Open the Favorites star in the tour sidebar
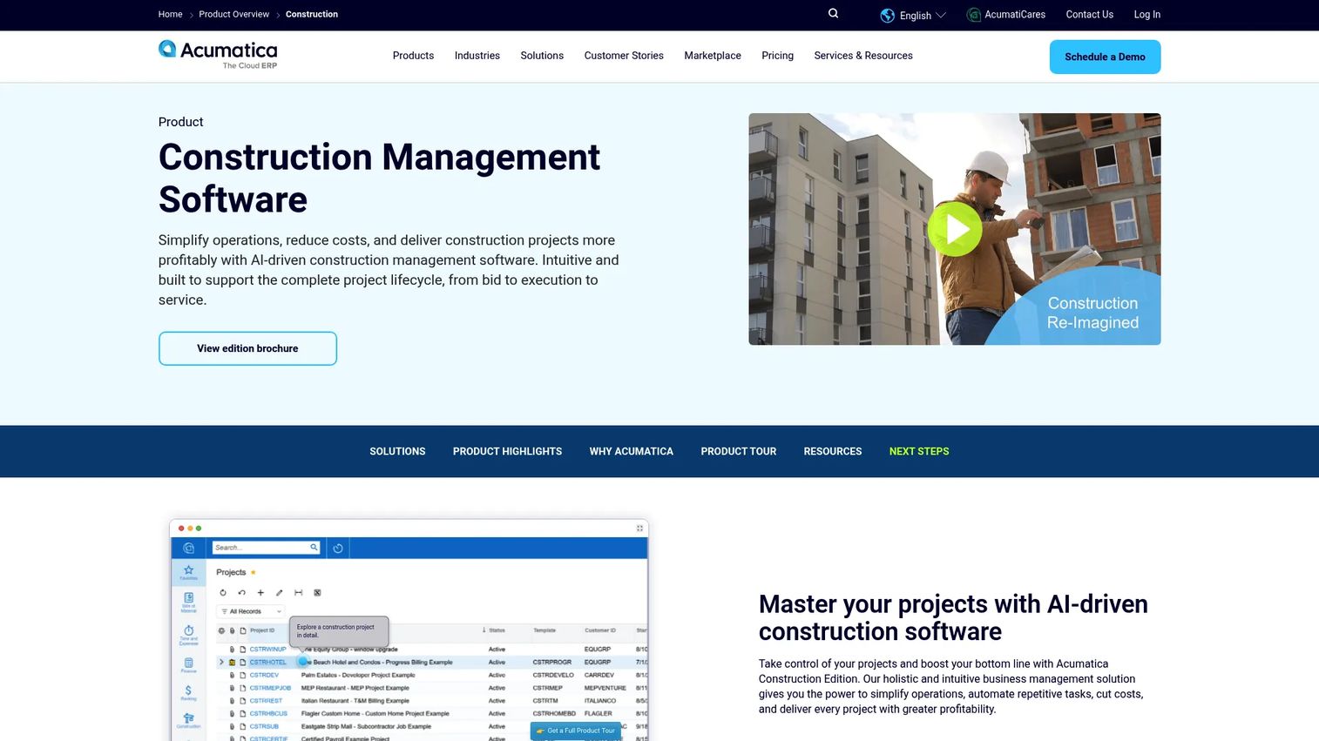 [x=188, y=572]
